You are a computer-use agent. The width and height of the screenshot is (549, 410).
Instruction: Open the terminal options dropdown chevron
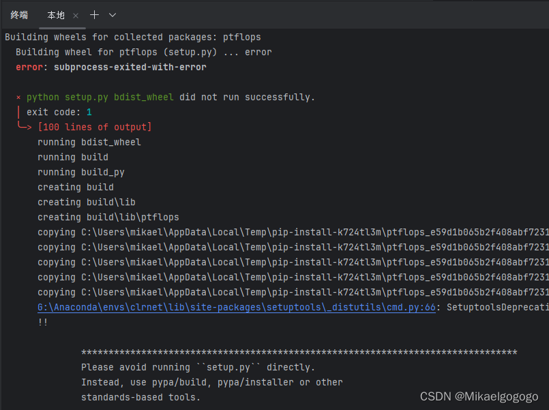click(113, 15)
